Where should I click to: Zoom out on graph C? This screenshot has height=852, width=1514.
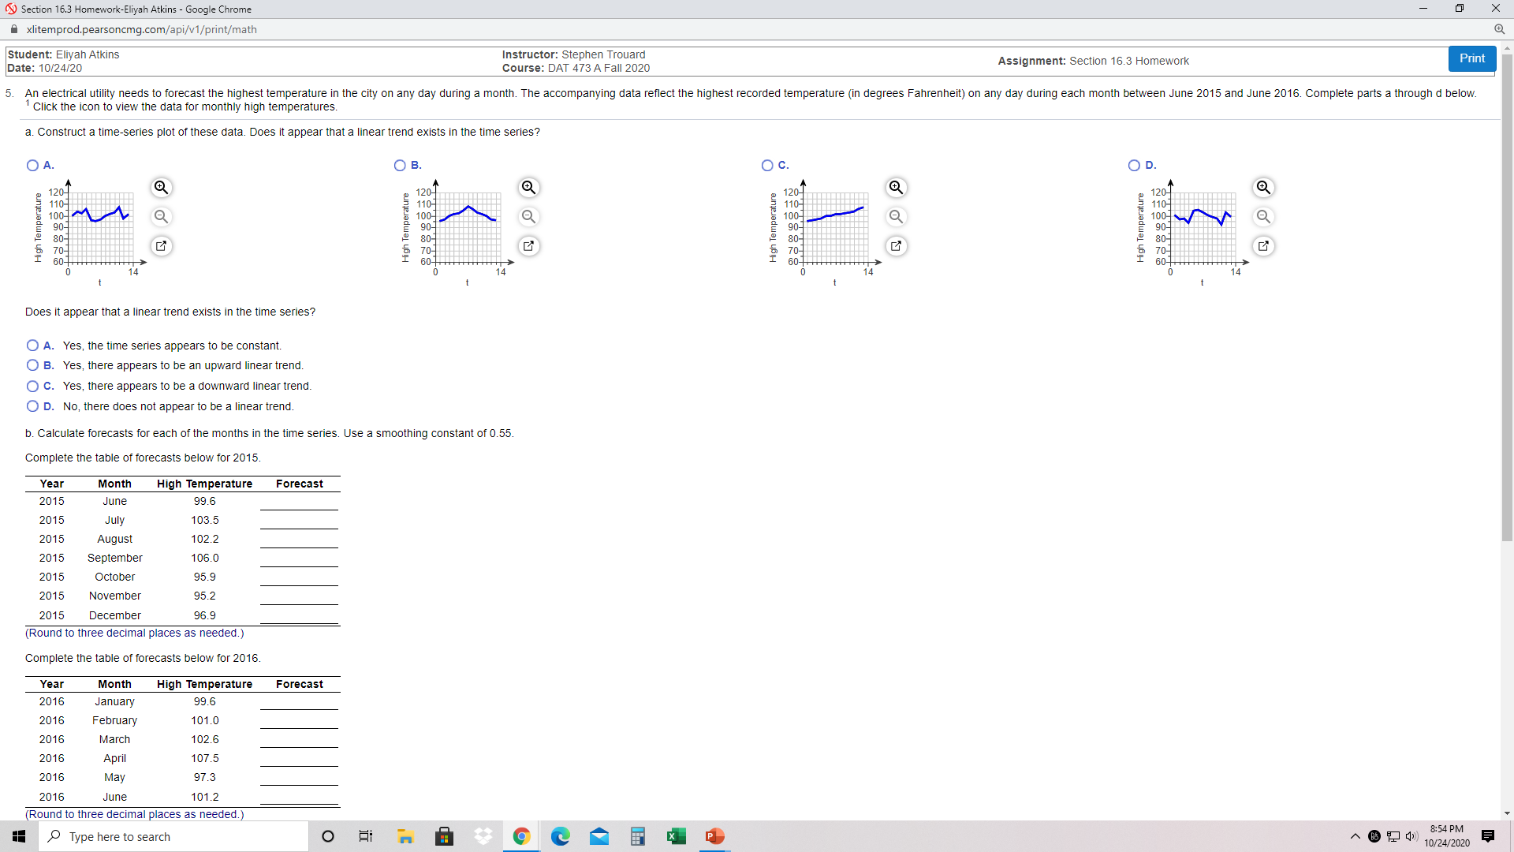(x=896, y=217)
